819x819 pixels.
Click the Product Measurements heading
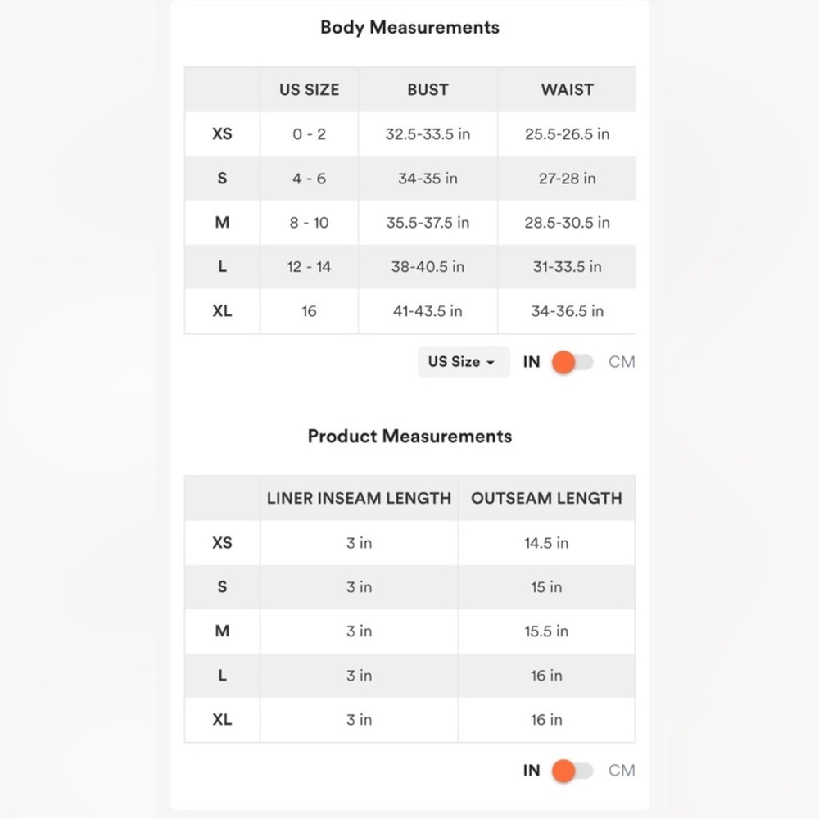pyautogui.click(x=410, y=436)
